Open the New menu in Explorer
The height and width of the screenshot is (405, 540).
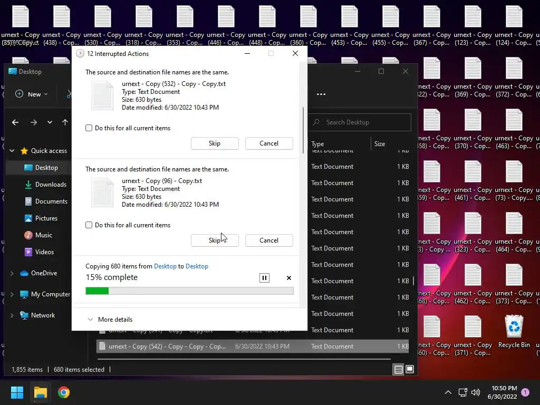coord(31,94)
